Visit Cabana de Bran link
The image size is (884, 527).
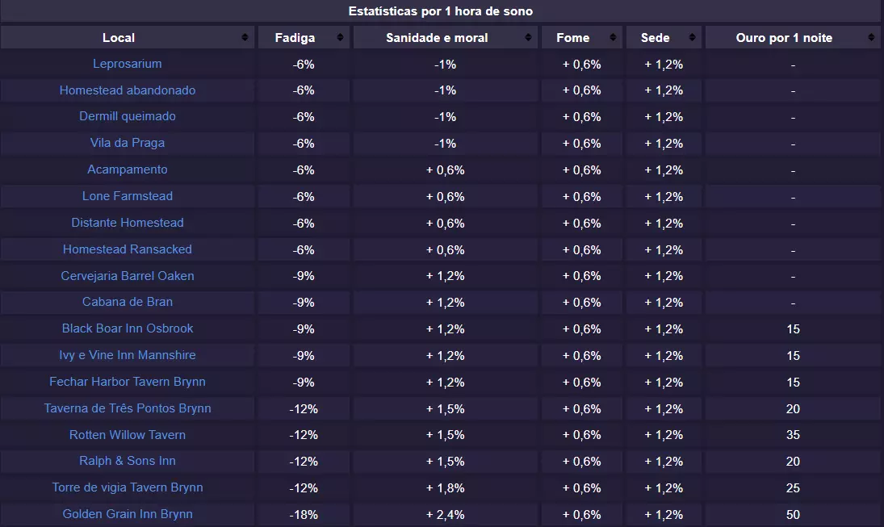point(128,302)
